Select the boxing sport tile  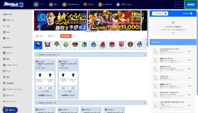(112, 45)
